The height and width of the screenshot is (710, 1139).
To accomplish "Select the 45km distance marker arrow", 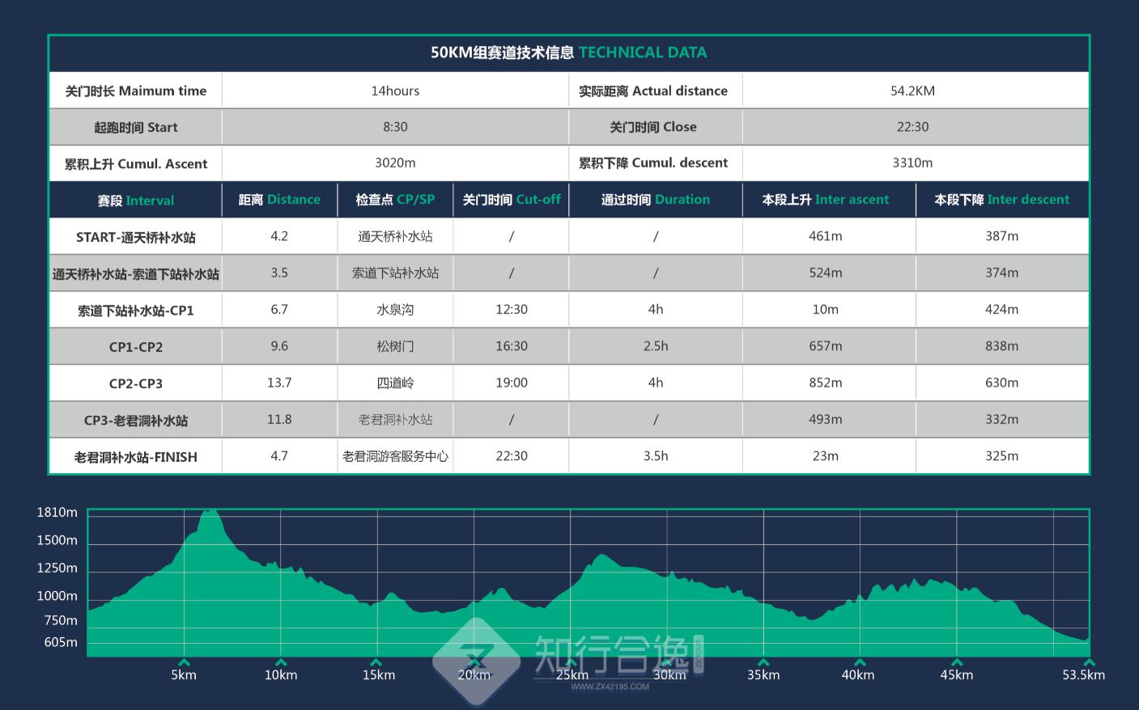I will pyautogui.click(x=956, y=662).
